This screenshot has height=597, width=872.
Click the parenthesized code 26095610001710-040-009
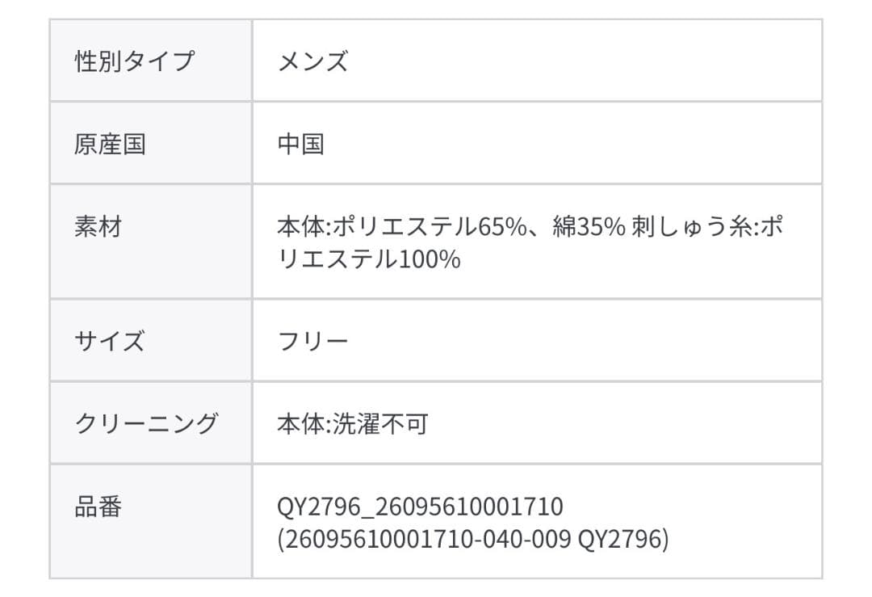coord(428,539)
